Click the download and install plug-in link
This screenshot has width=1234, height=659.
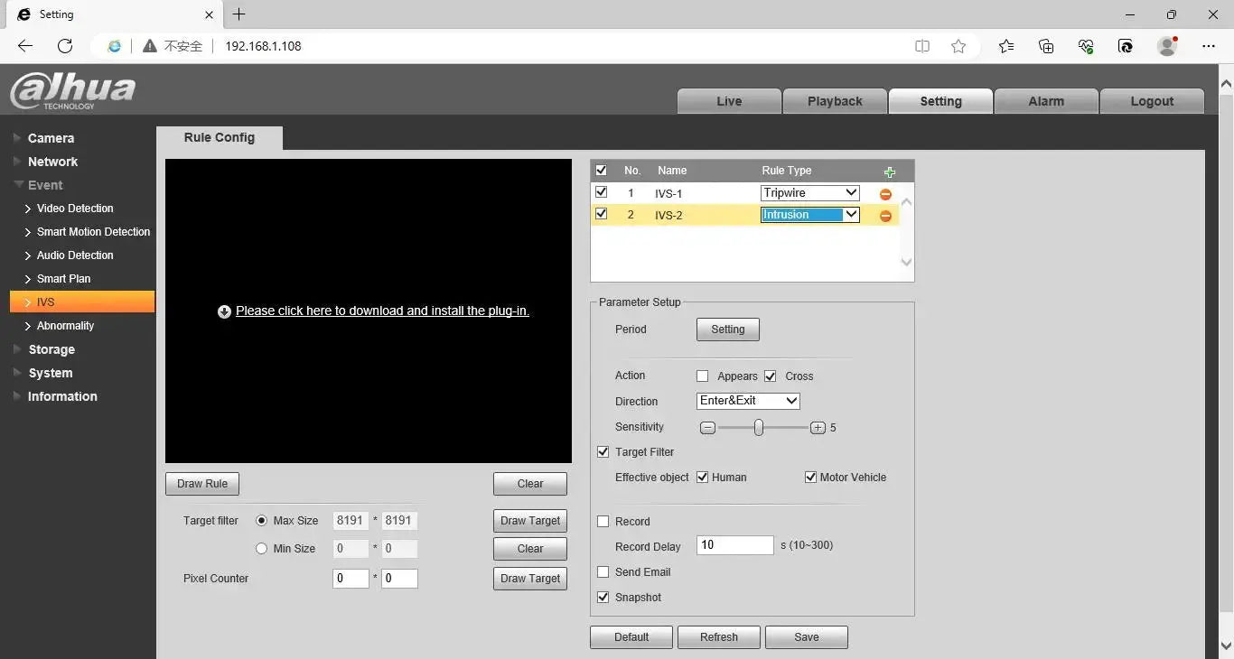click(382, 311)
